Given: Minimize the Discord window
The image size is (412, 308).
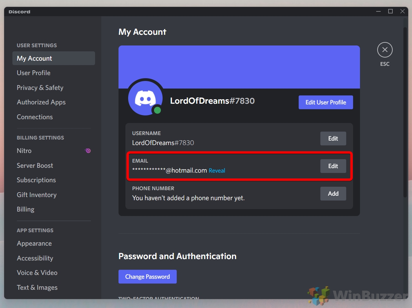Looking at the screenshot, I should pos(378,11).
